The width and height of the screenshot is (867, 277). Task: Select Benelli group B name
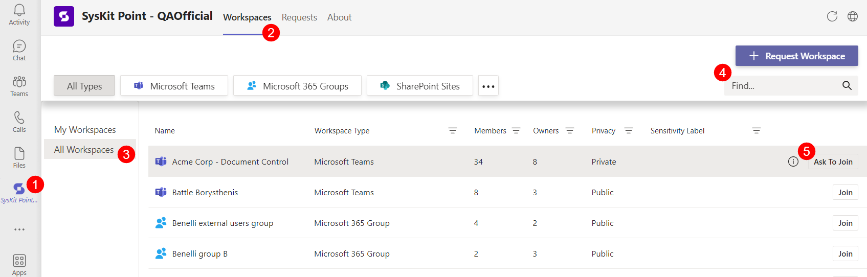coord(200,253)
